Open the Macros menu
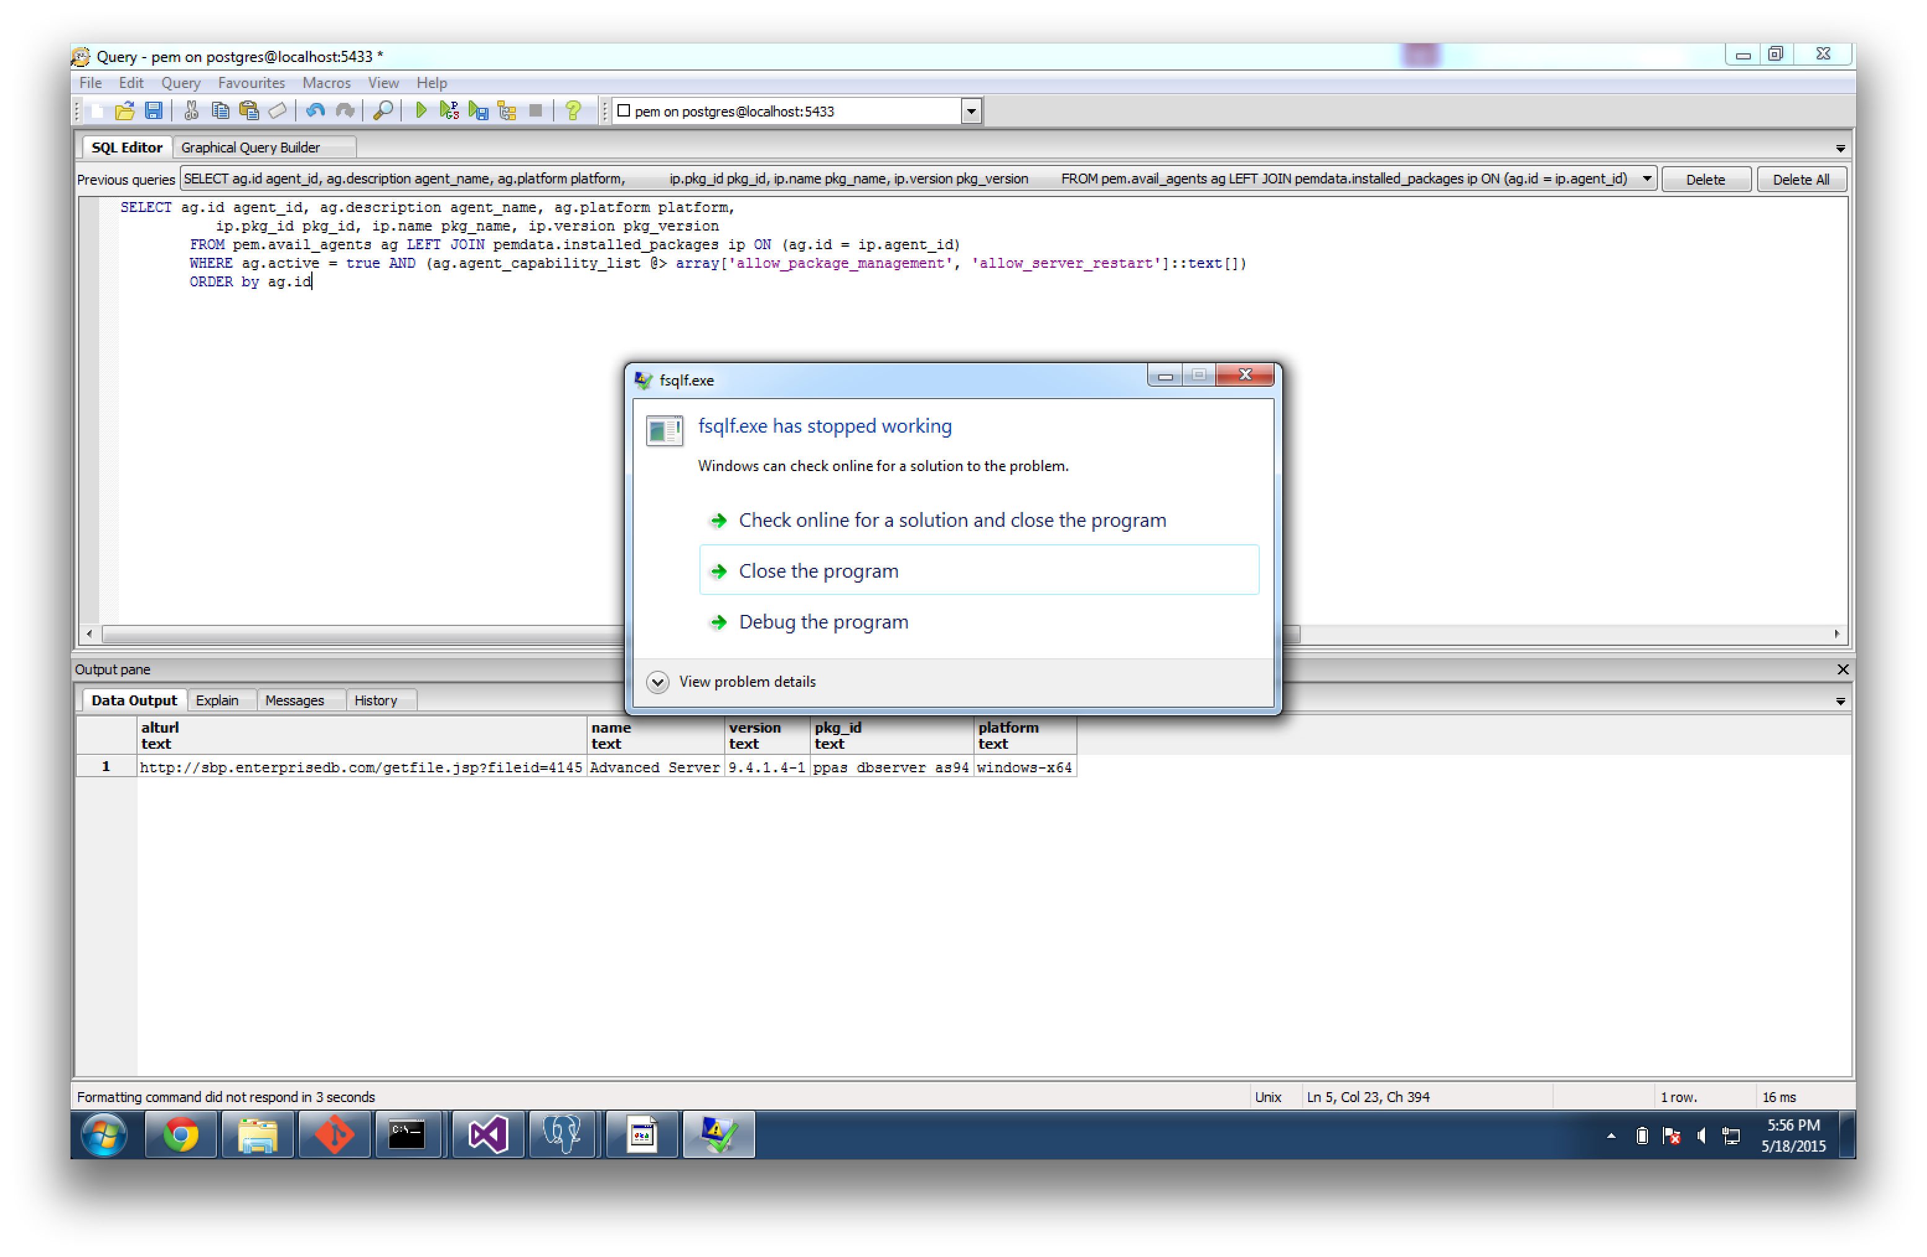The height and width of the screenshot is (1257, 1927). coord(326,82)
